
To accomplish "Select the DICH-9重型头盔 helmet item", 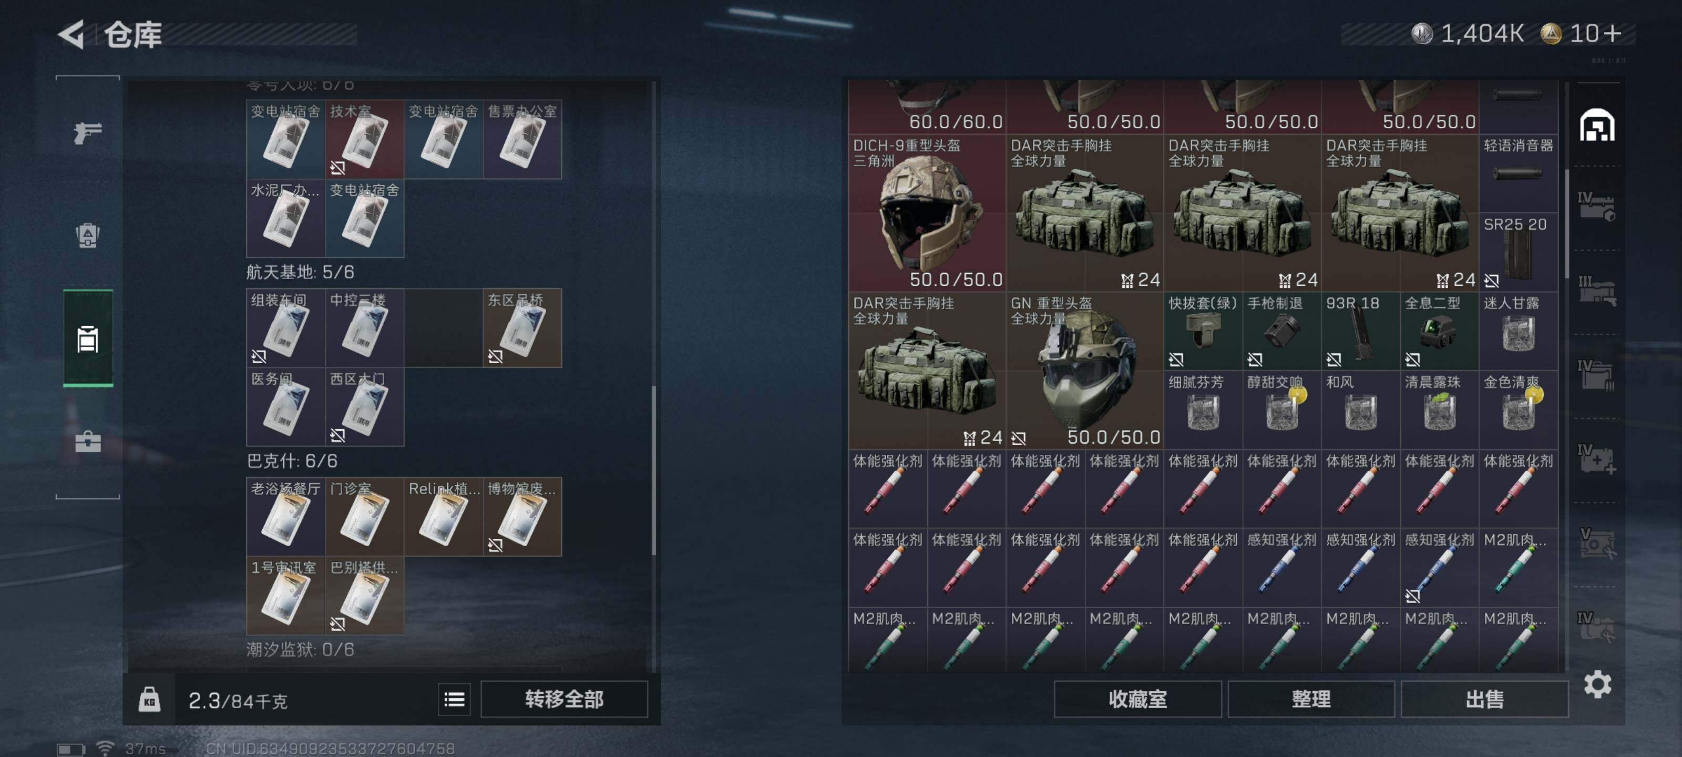I will (x=927, y=213).
